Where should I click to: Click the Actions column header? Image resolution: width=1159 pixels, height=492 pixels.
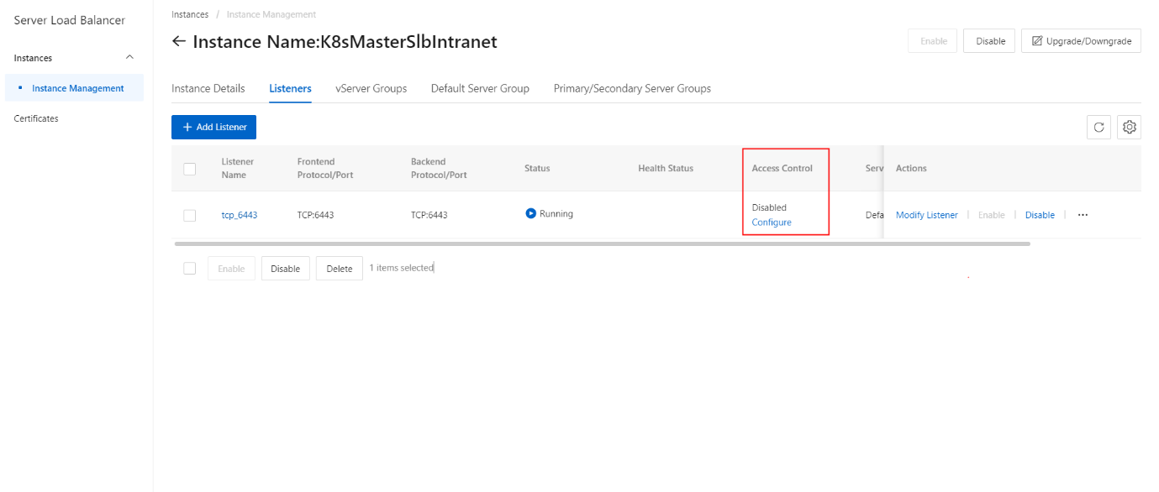pos(911,168)
